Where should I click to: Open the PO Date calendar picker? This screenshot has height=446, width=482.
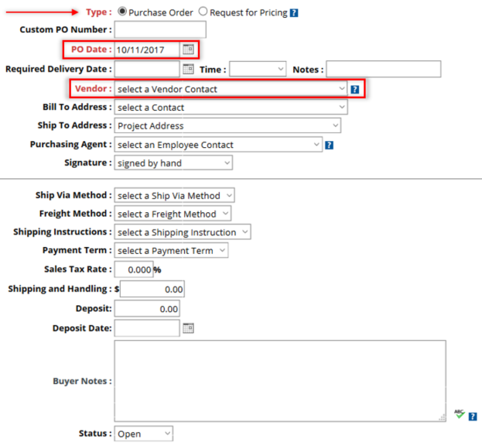coord(188,50)
